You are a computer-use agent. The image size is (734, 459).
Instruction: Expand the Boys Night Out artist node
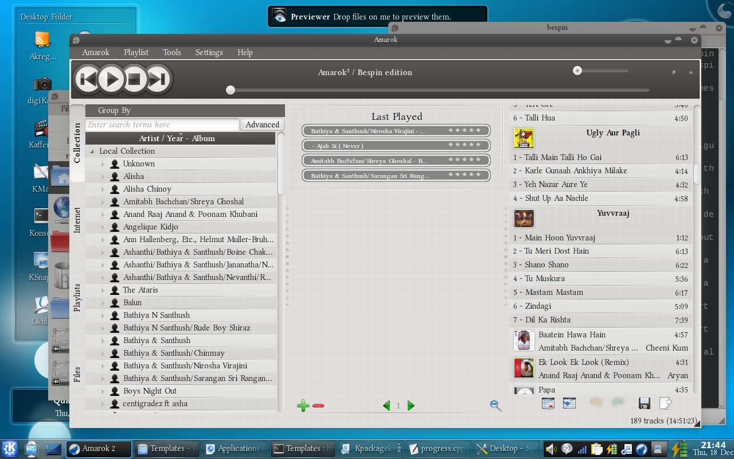point(103,391)
